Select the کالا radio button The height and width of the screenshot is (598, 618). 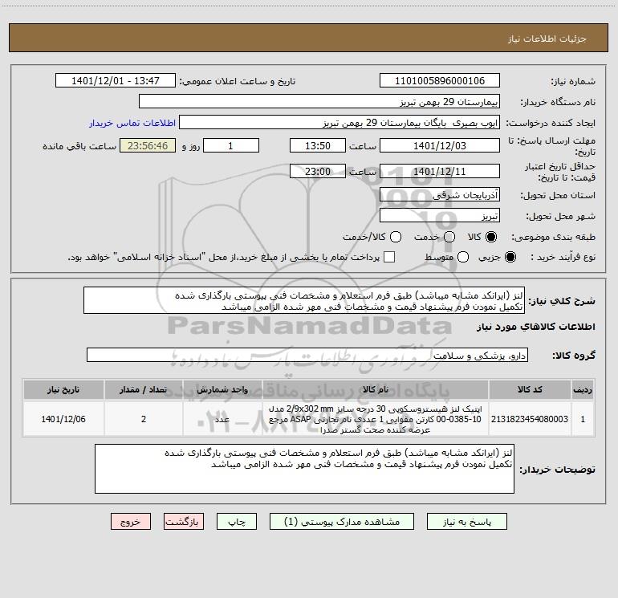[491, 237]
